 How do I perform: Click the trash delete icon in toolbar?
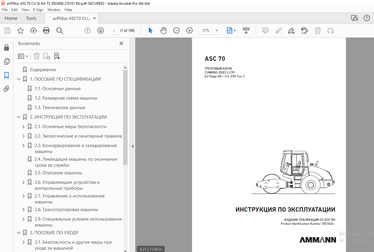tap(318, 31)
